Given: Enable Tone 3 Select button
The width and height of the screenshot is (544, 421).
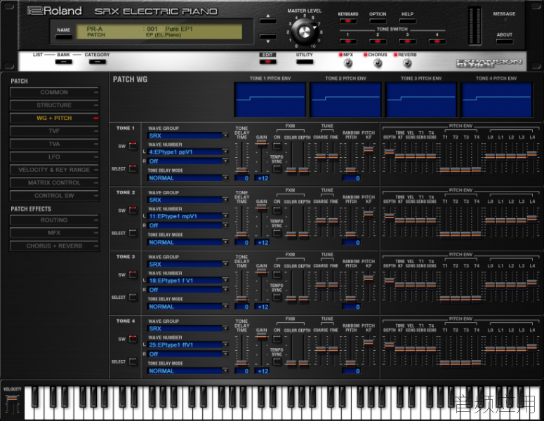Looking at the screenshot, I should click(x=133, y=298).
